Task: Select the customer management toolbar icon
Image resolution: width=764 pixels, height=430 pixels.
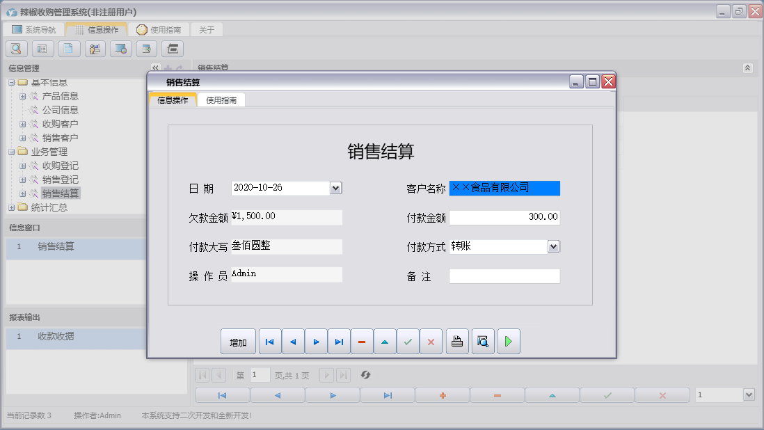Action: [95, 49]
